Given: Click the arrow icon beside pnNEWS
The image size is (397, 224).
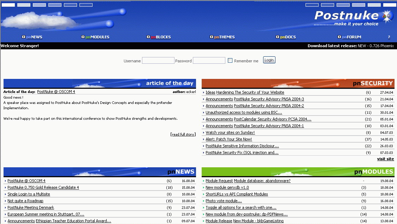Looking at the screenshot, I should click(x=24, y=37).
